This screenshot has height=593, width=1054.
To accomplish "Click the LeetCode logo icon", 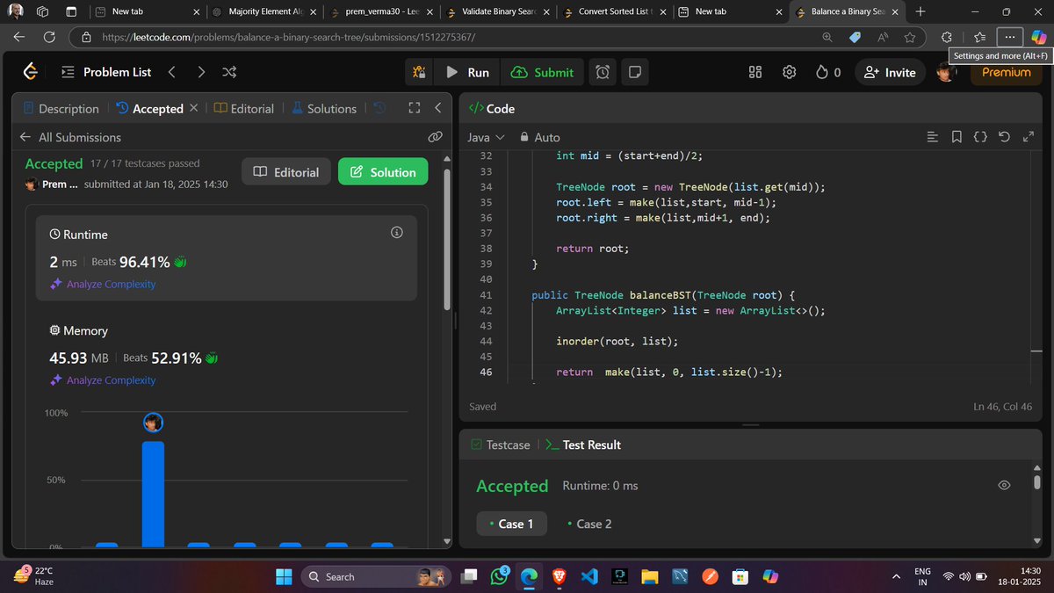I will [31, 72].
